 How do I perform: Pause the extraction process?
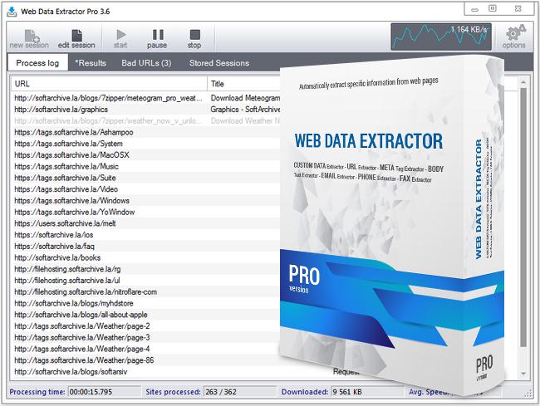[x=157, y=38]
